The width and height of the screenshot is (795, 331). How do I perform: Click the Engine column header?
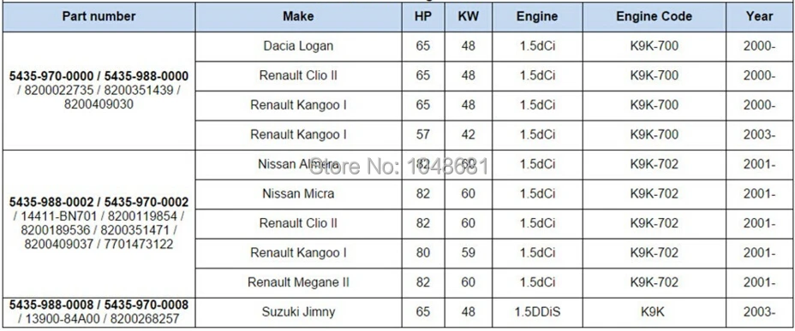click(537, 17)
